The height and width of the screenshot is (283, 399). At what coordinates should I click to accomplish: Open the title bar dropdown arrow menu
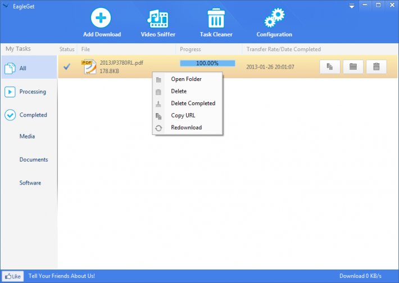[352, 6]
